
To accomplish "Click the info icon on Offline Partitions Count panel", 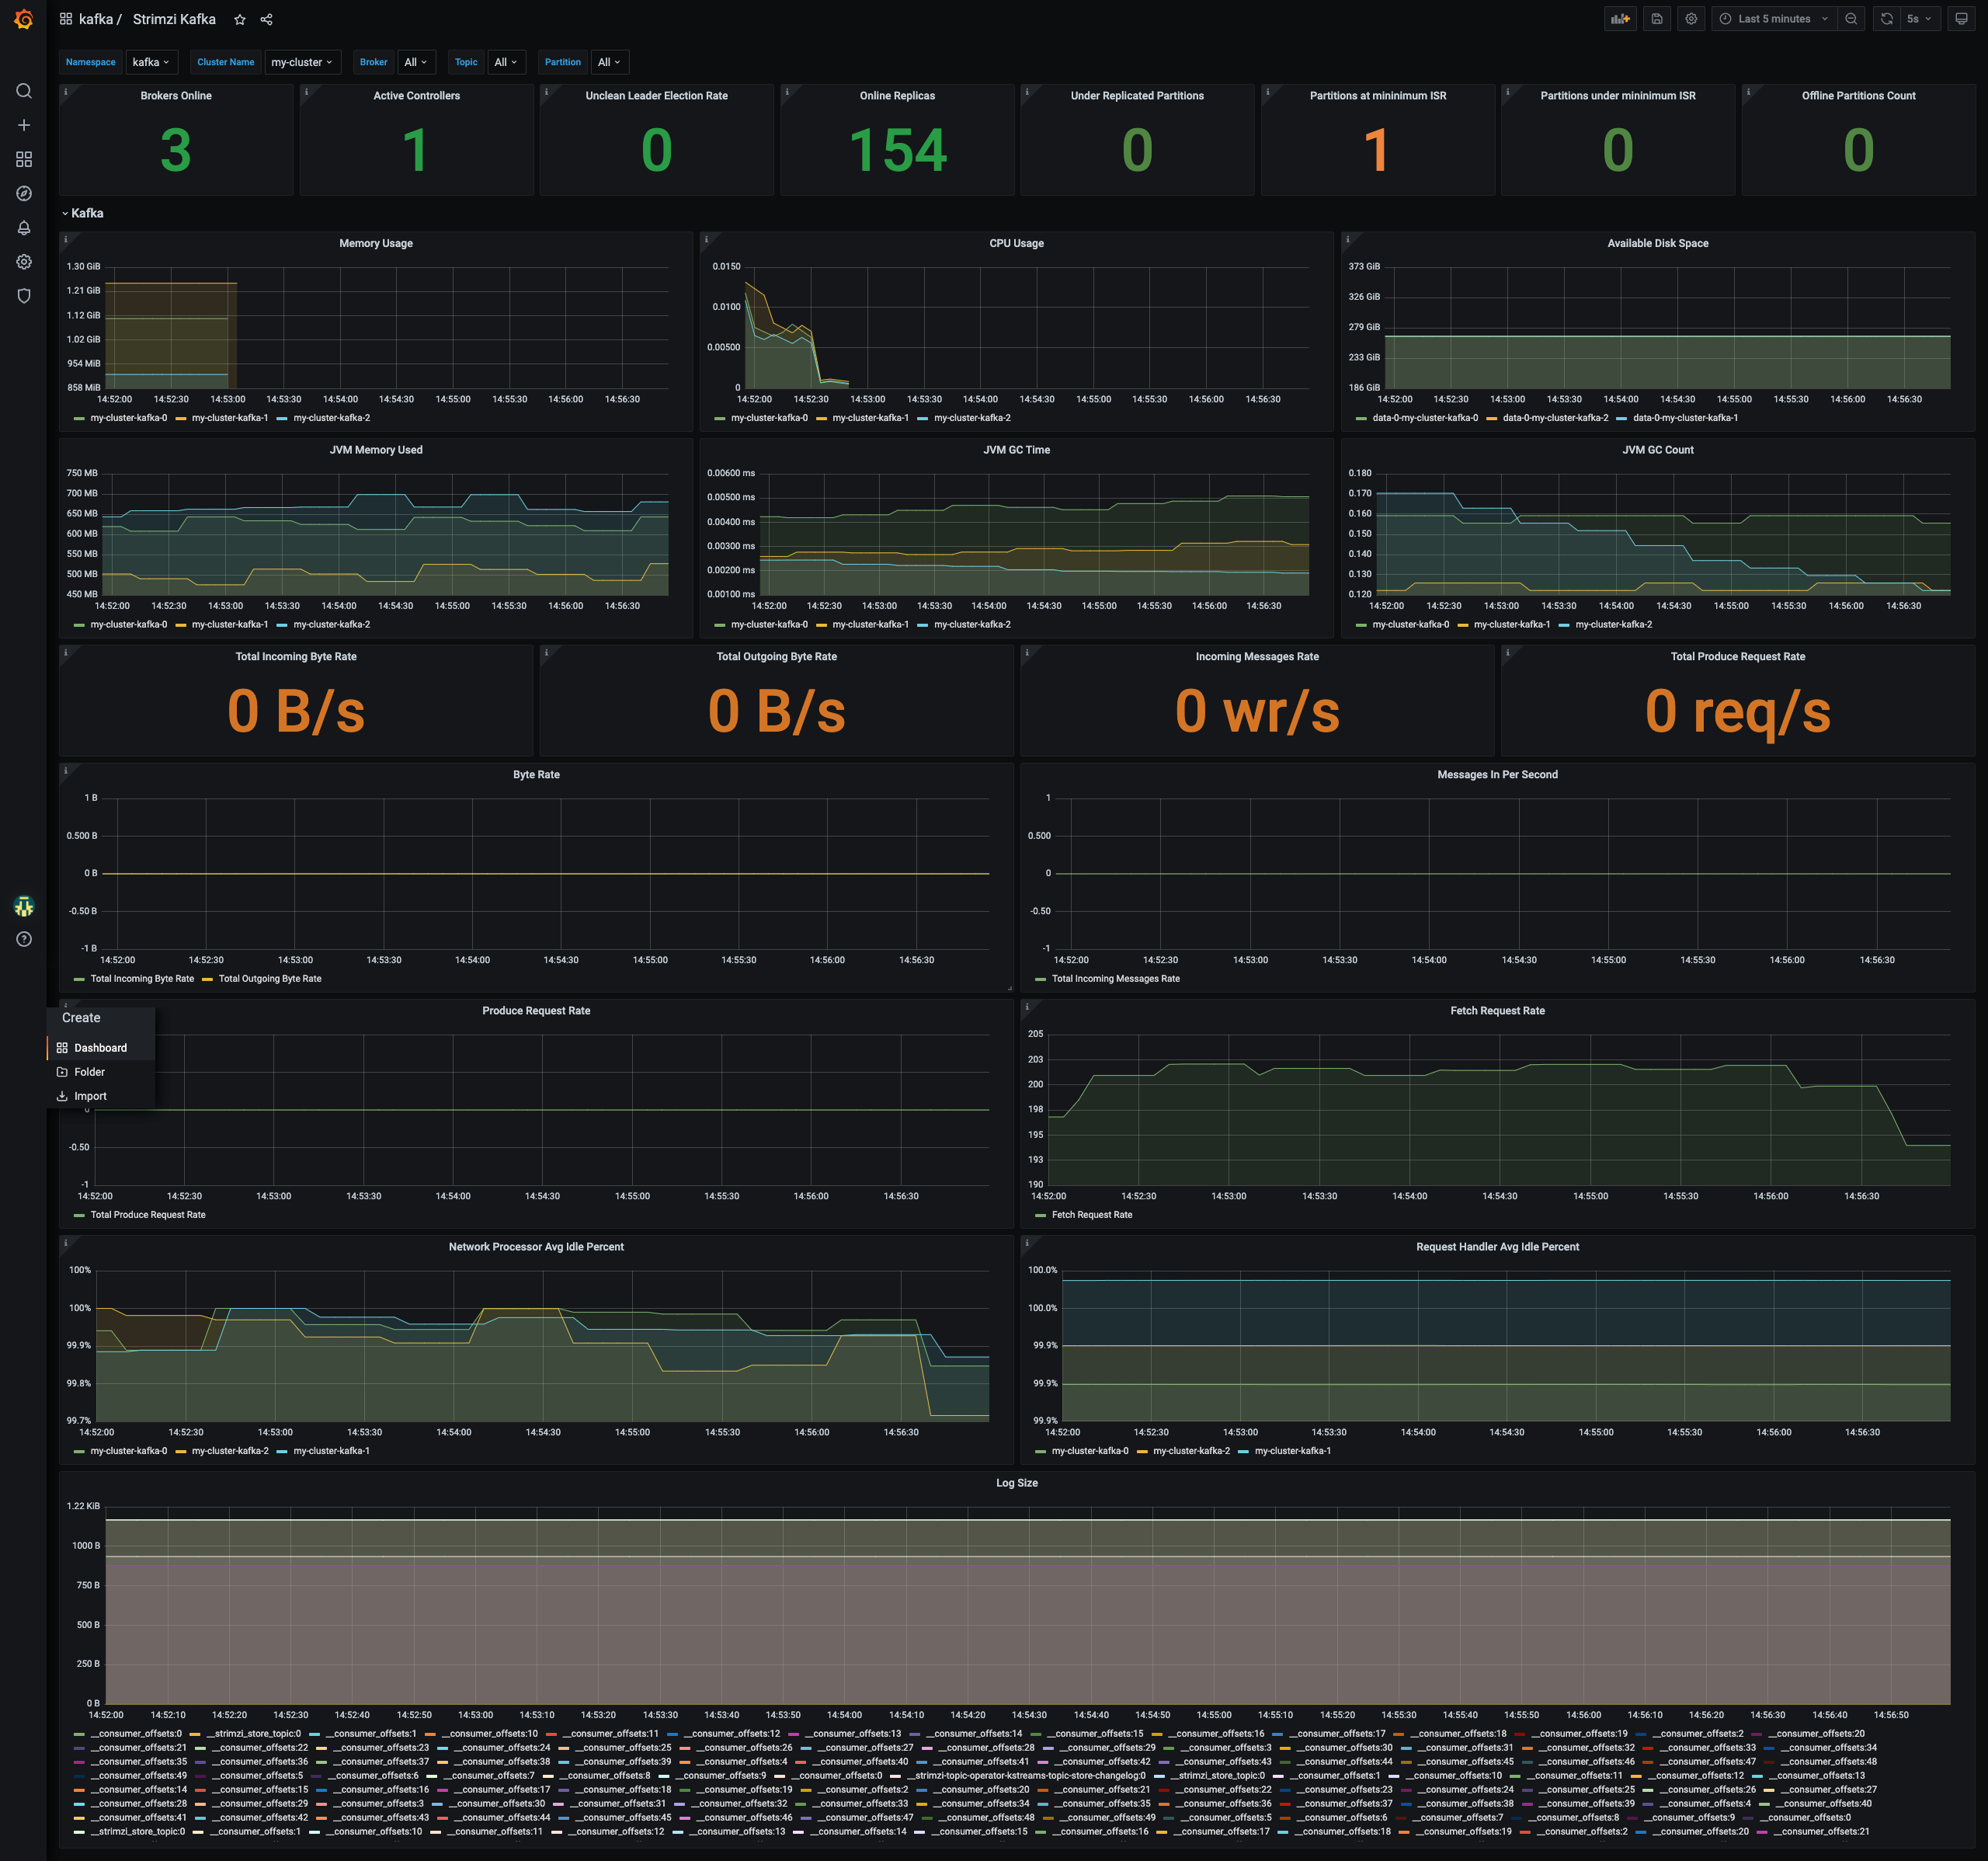I will [1748, 91].
